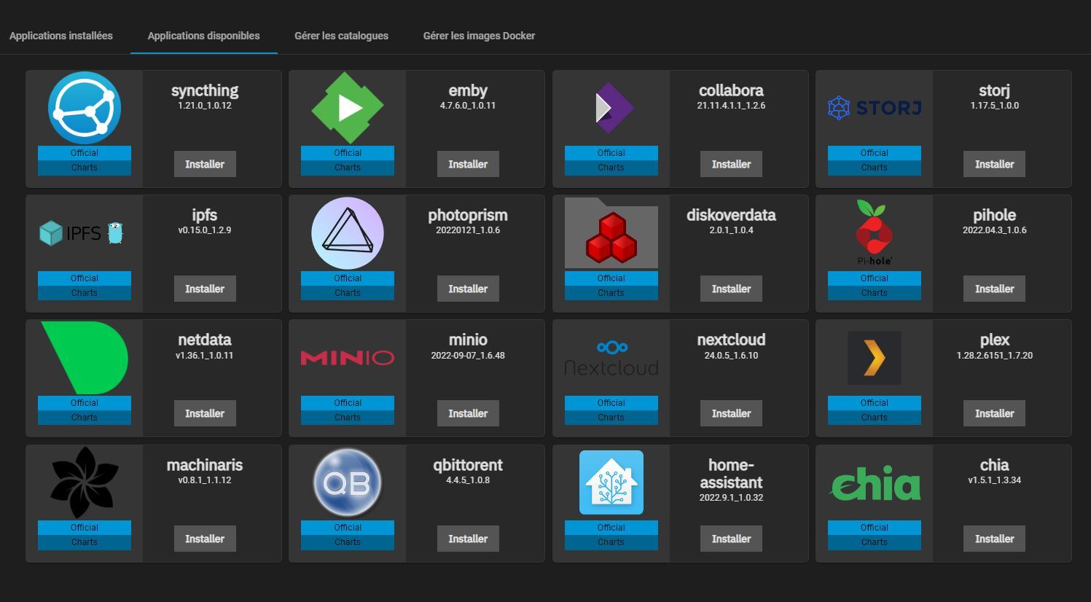Click the Charts label on the diskoverdata card
Screen dimensions: 1091x602
(x=611, y=293)
